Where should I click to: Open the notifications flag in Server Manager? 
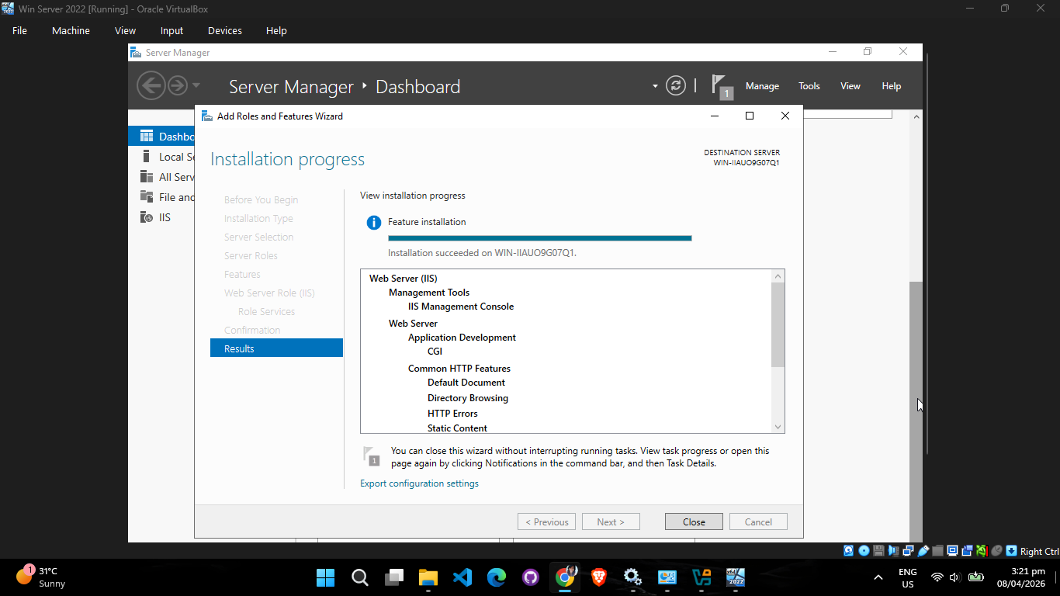(x=721, y=86)
